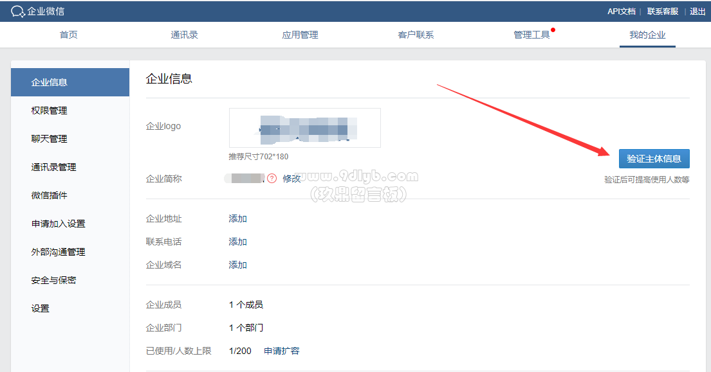
Task: Go to 通讯录管理 in the sidebar
Action: point(53,167)
